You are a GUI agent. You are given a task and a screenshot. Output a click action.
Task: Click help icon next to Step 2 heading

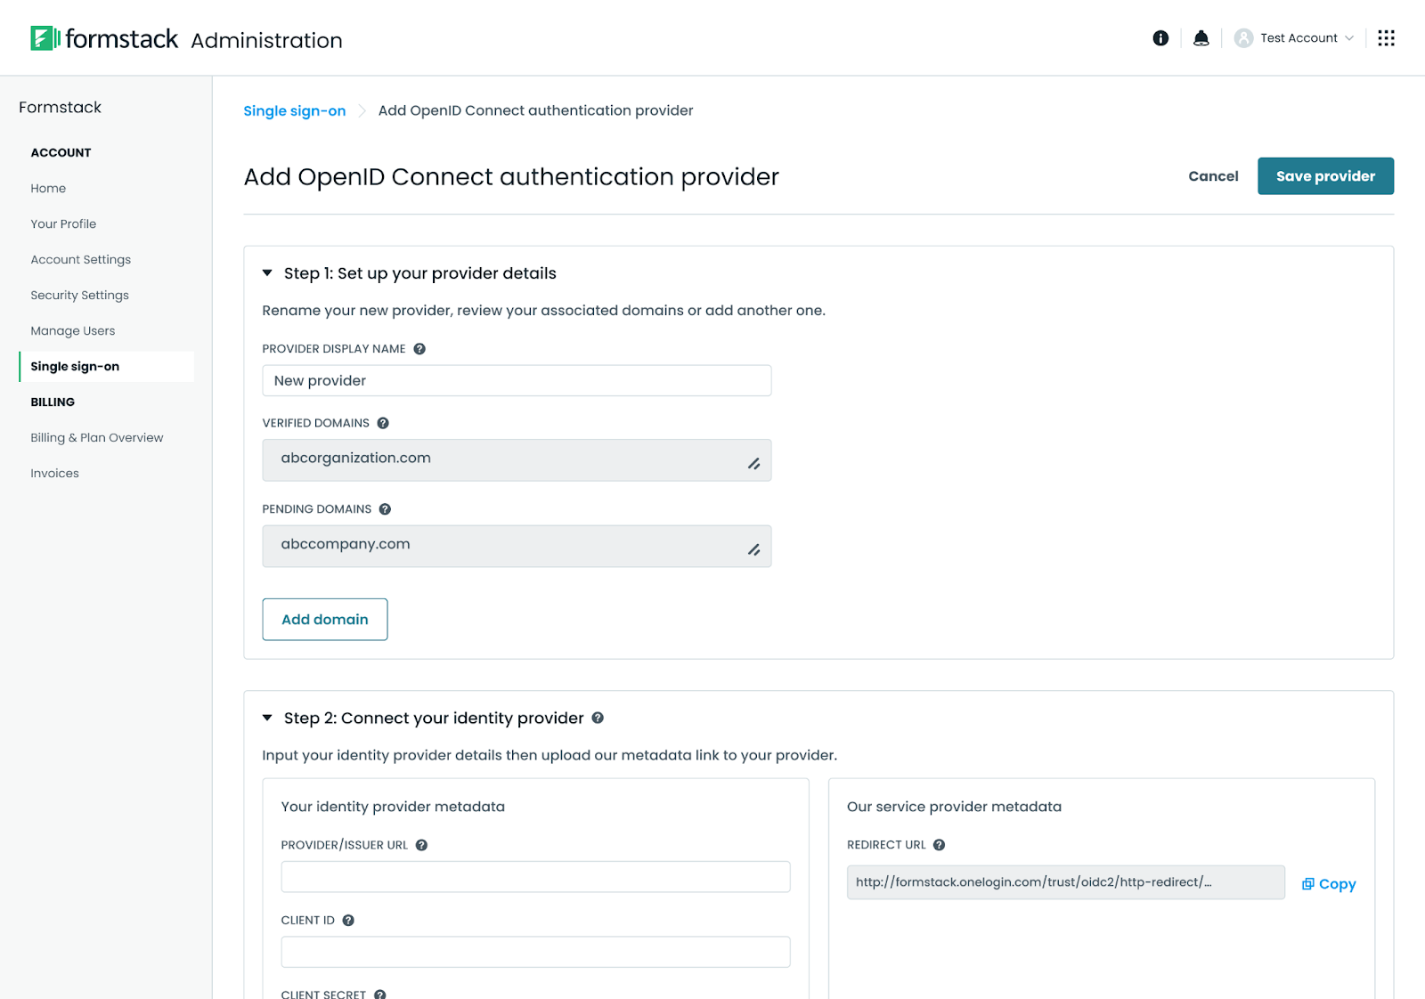point(598,718)
